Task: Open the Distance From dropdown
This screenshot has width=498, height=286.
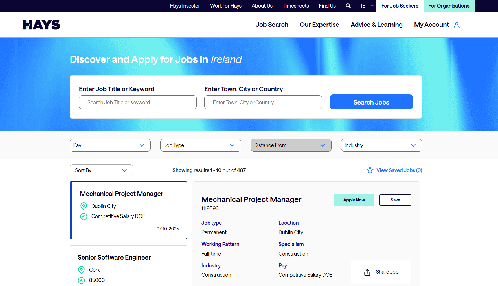Action: point(291,145)
